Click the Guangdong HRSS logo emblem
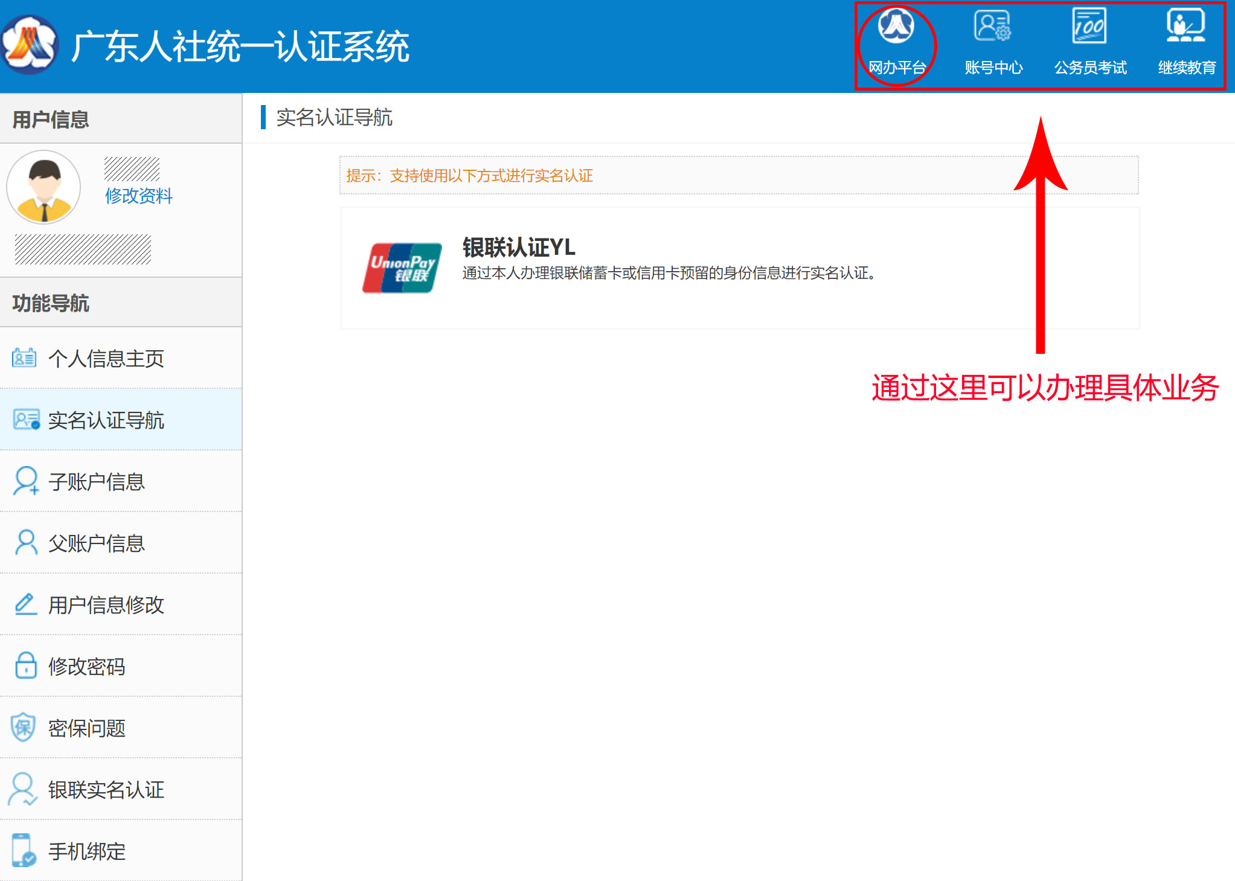The image size is (1235, 881). coord(29,45)
